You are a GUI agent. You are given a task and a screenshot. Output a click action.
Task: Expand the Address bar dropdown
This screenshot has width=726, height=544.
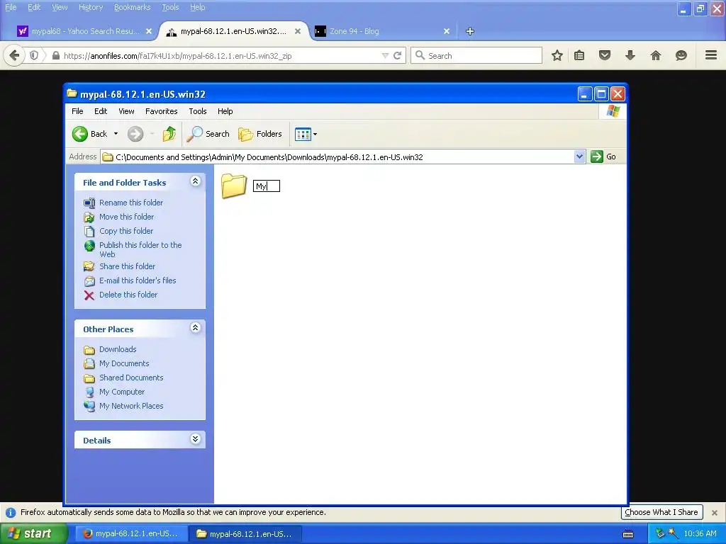[579, 157]
